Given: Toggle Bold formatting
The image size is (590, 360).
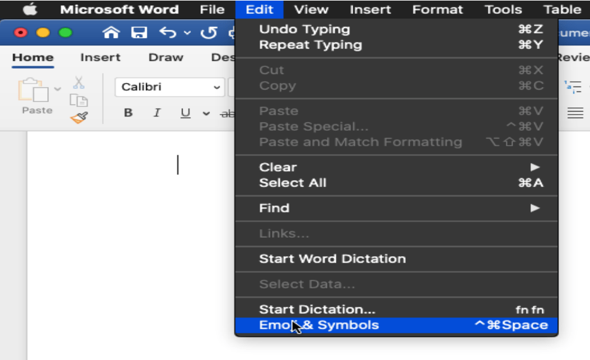Looking at the screenshot, I should pos(128,113).
